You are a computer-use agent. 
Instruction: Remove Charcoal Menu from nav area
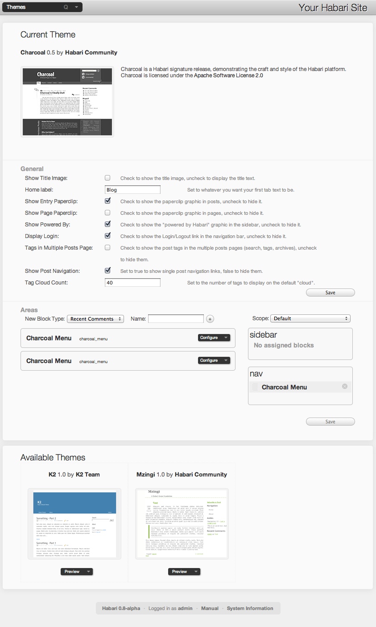(x=344, y=386)
